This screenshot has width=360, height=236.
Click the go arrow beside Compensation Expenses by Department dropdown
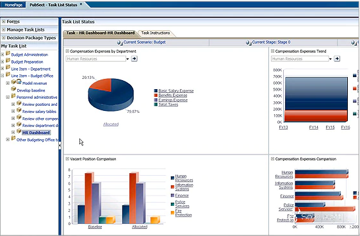(x=134, y=58)
